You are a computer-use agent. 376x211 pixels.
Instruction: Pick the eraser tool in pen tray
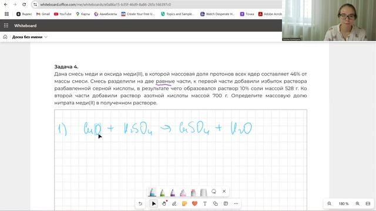click(x=193, y=192)
